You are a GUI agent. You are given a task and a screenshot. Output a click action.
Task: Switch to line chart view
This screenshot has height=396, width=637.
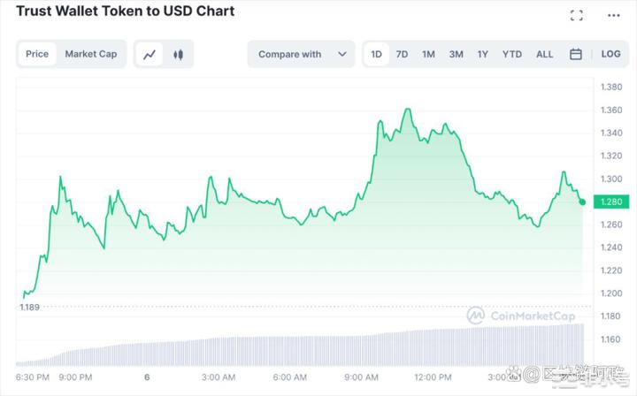pyautogui.click(x=150, y=54)
